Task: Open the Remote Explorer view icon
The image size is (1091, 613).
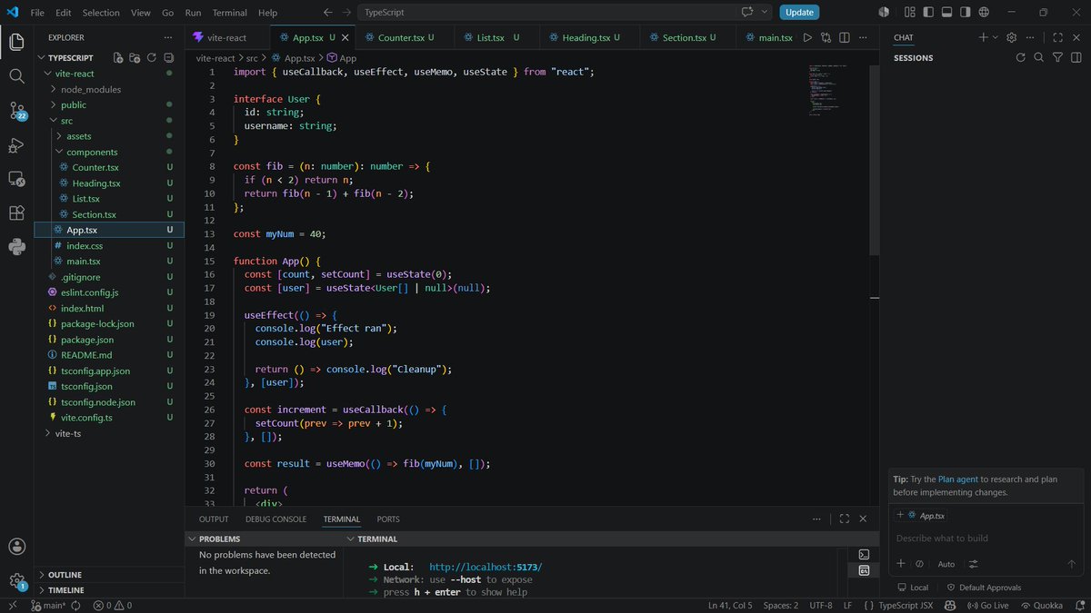Action: click(16, 179)
